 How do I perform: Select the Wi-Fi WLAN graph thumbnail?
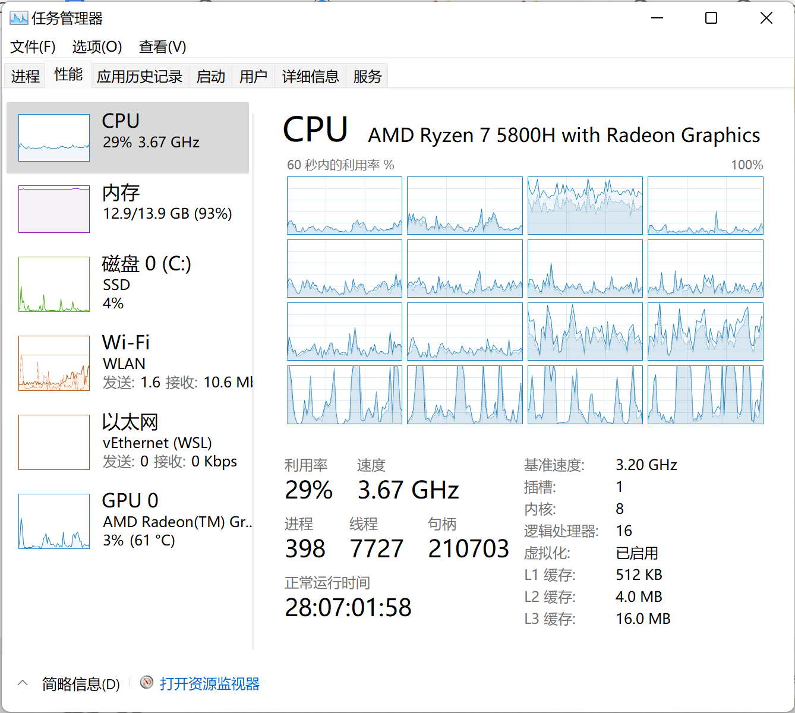[54, 363]
